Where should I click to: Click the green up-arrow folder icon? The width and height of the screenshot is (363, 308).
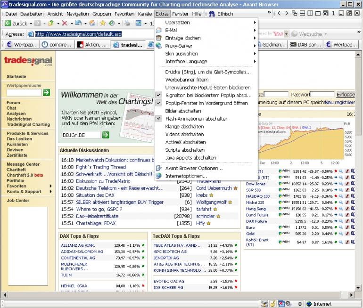(51, 23)
